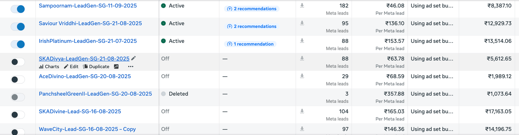
Task: Expand the 1 recommendation for IrishPlatinum
Action: coord(250,44)
